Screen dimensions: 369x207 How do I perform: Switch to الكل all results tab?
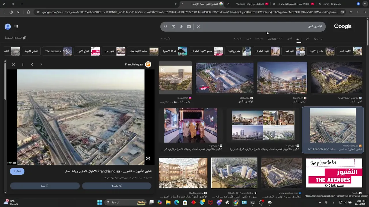tap(308, 39)
